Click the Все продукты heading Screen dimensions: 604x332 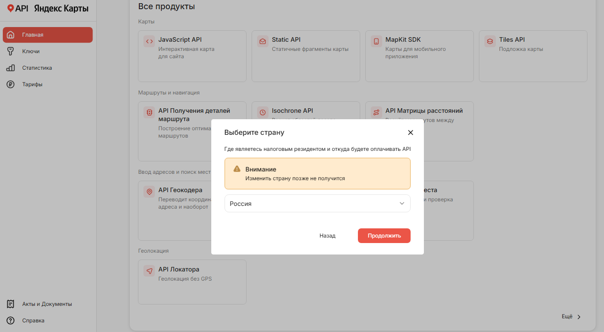(166, 6)
